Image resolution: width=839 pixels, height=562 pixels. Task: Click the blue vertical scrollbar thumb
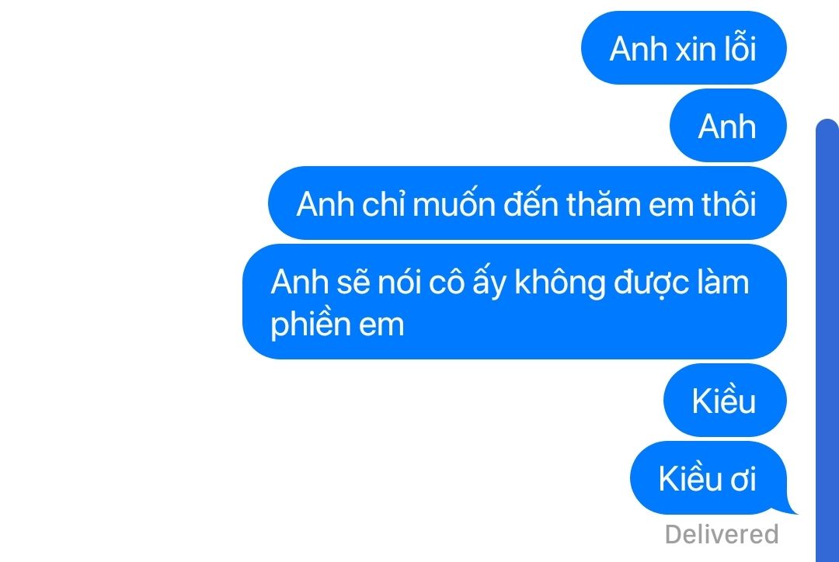[827, 340]
